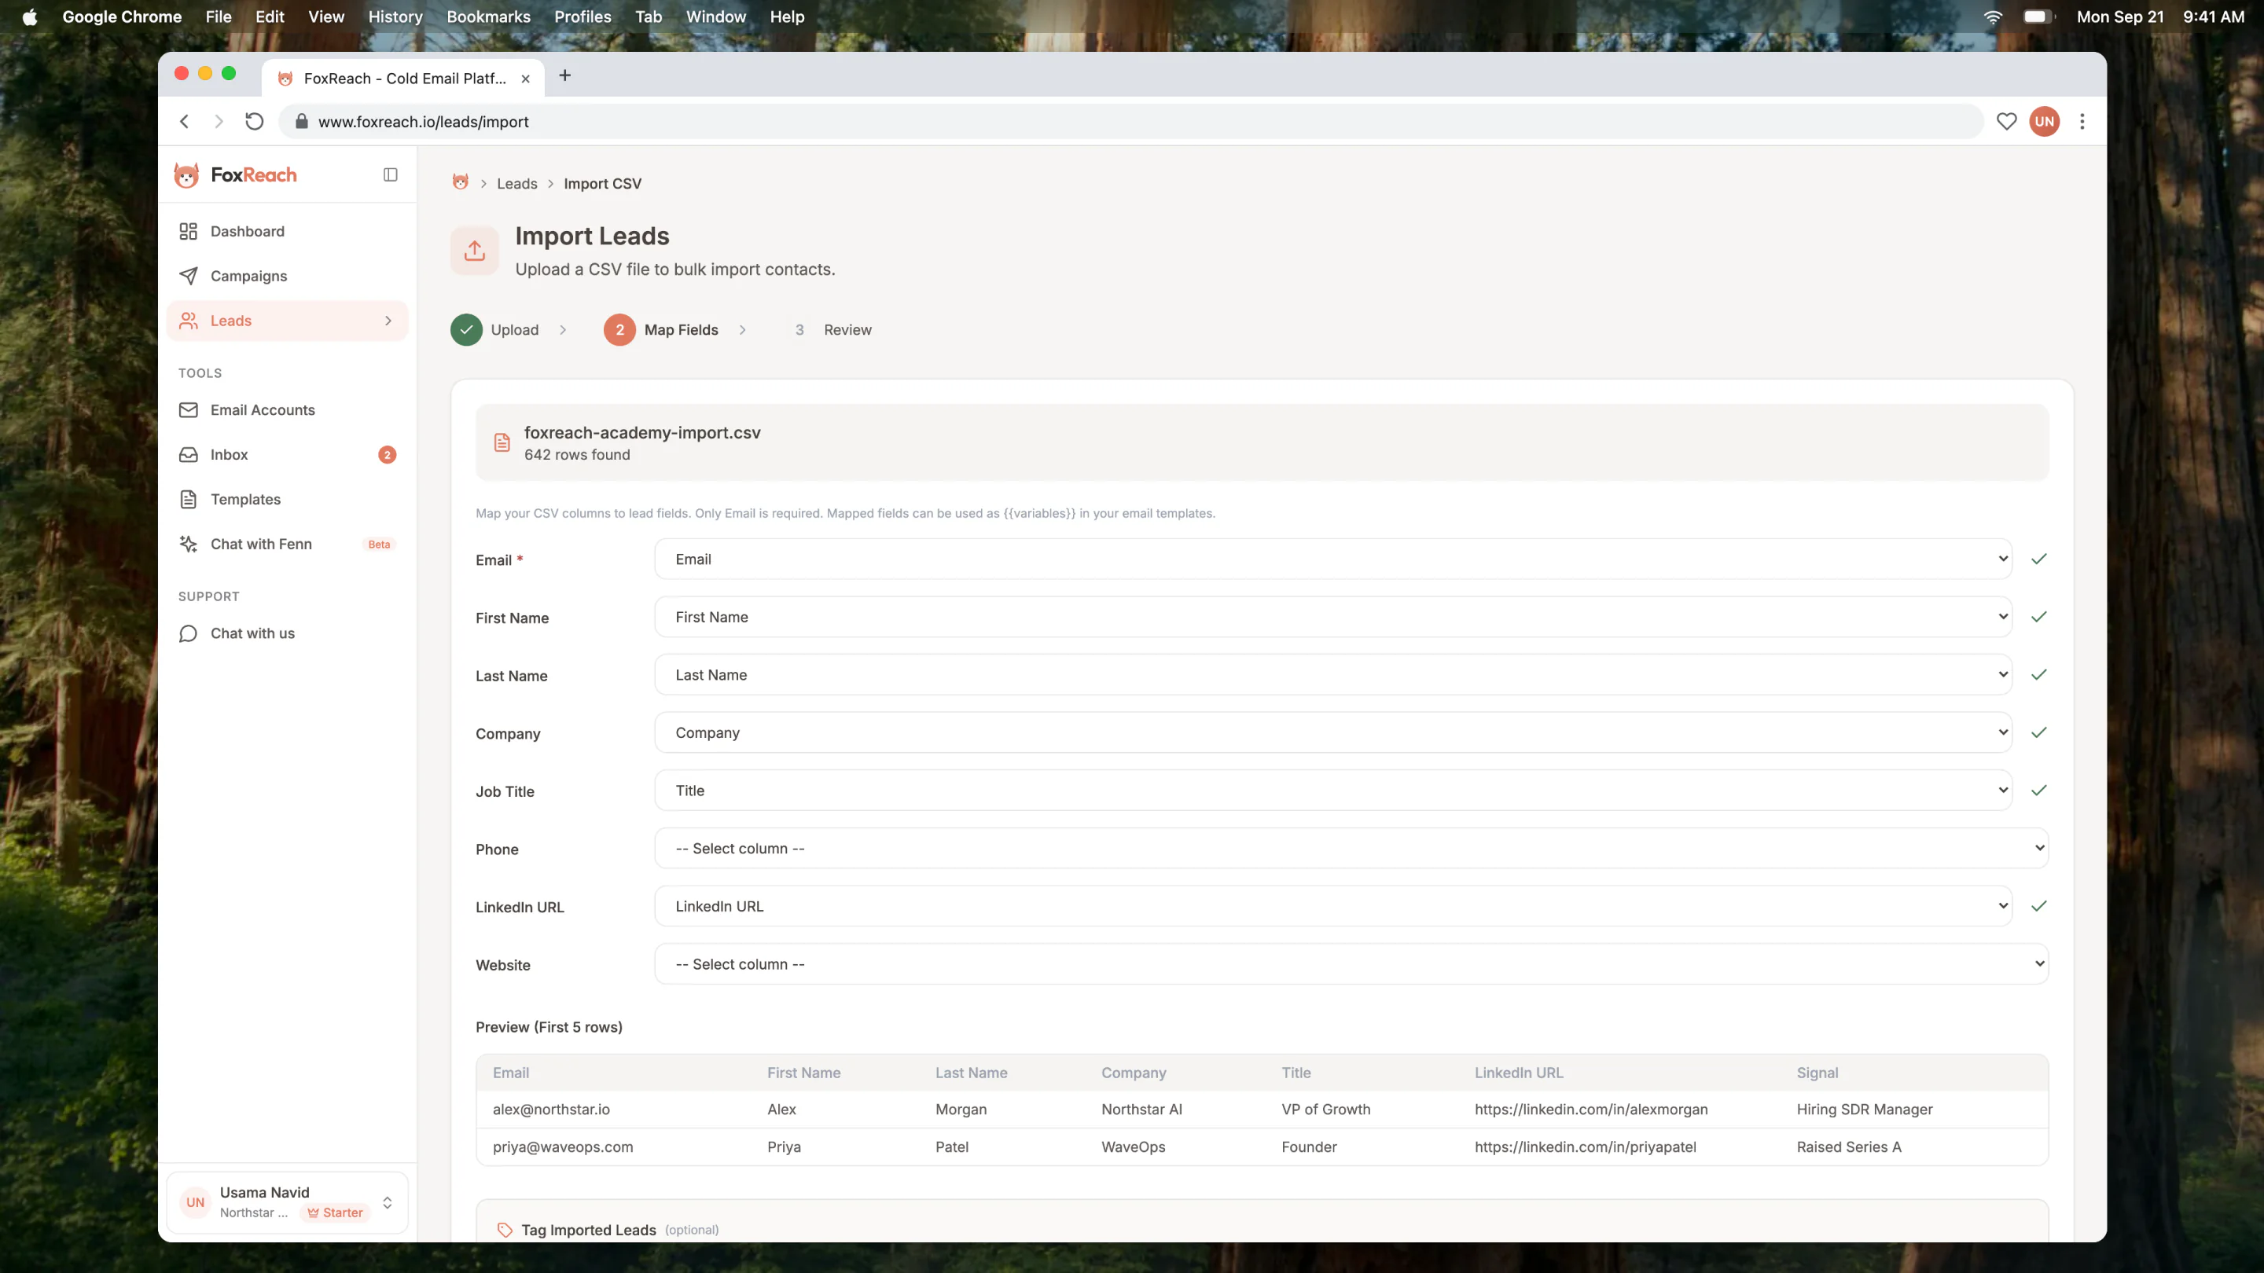The image size is (2264, 1273).
Task: Open the LinkedIn URL mapping dropdown
Action: coord(1333,907)
